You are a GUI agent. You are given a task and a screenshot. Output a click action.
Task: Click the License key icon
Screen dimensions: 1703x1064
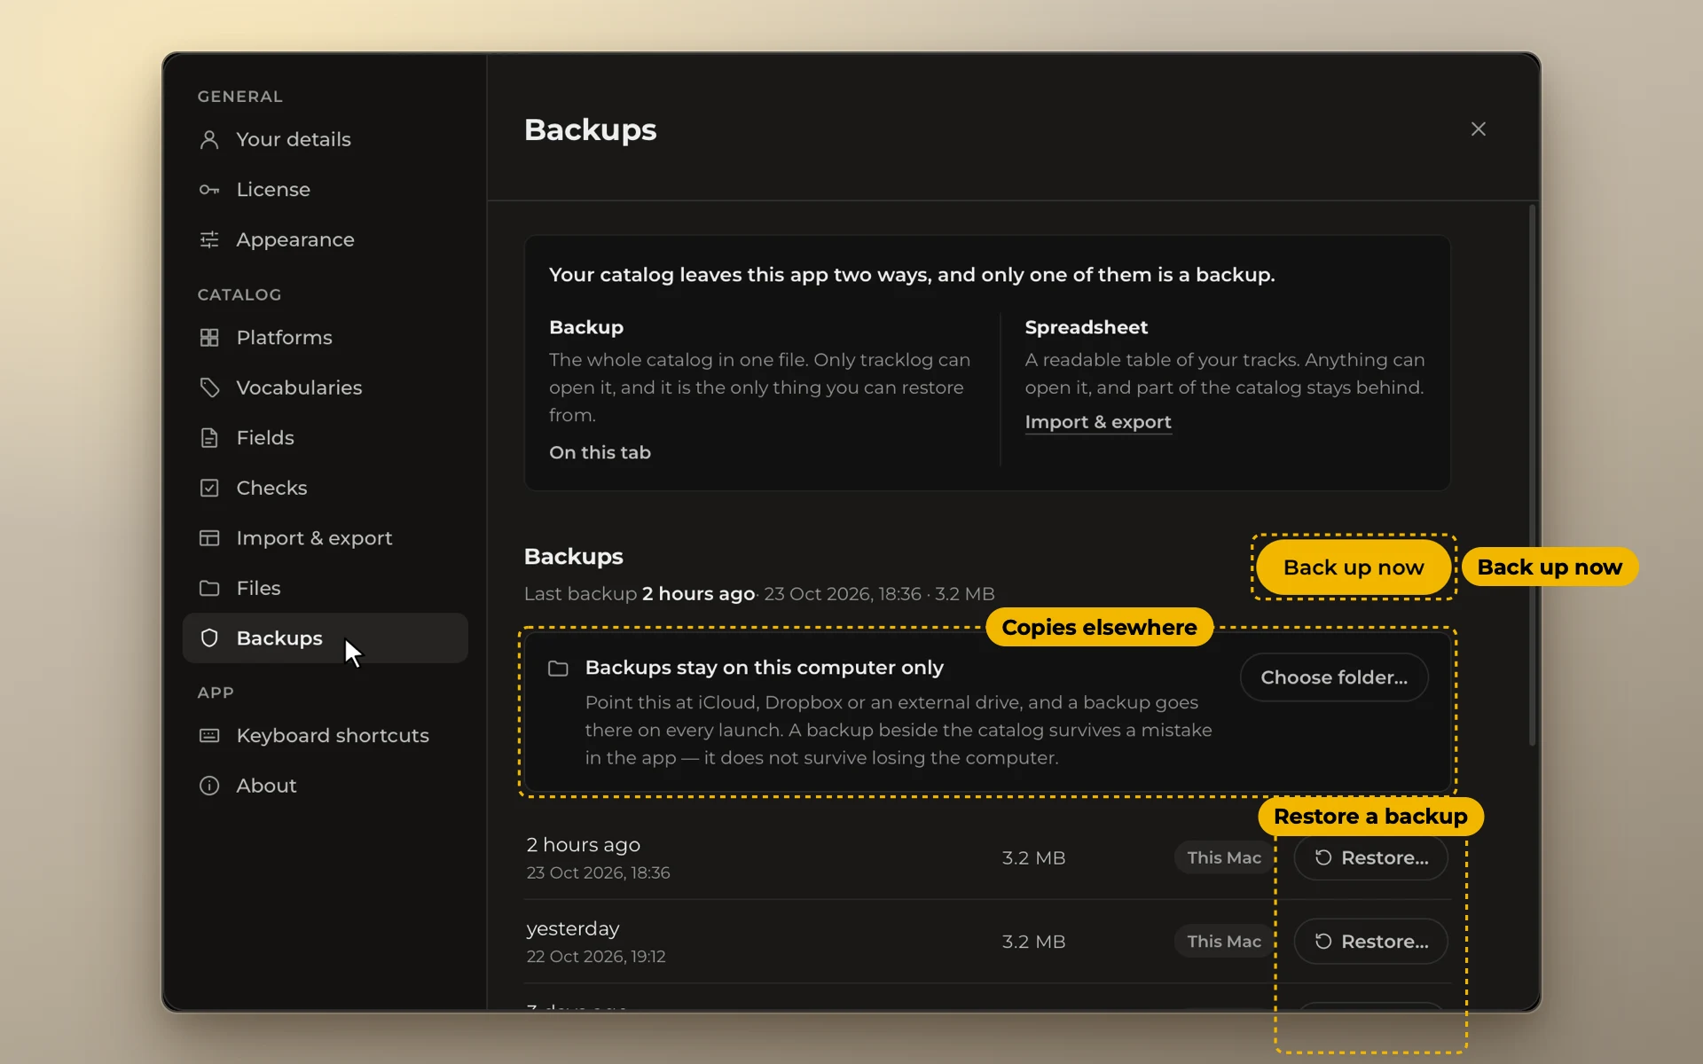click(209, 190)
